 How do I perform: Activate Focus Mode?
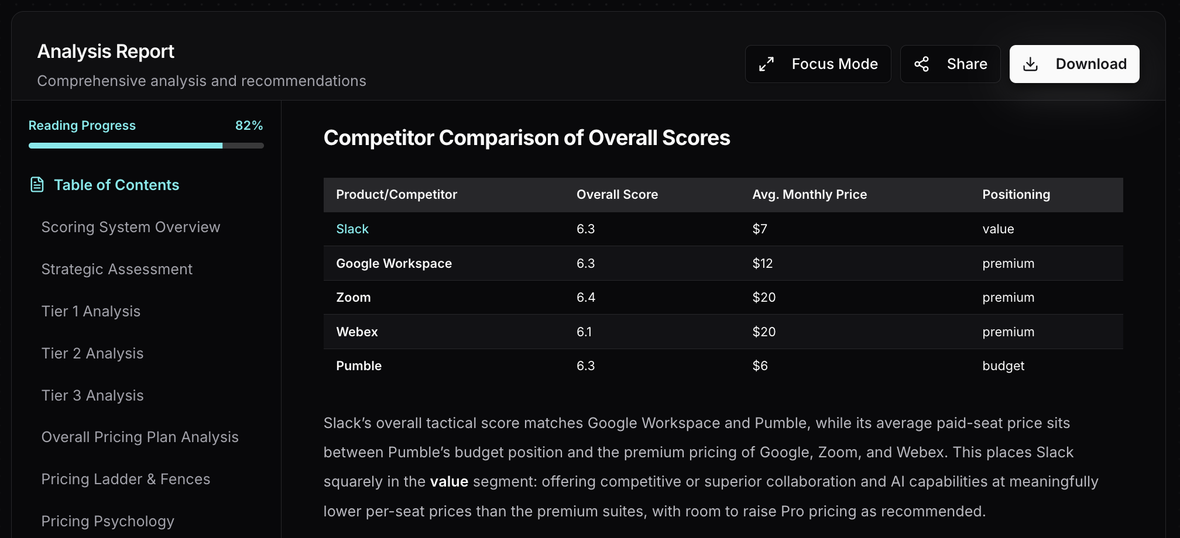[818, 64]
